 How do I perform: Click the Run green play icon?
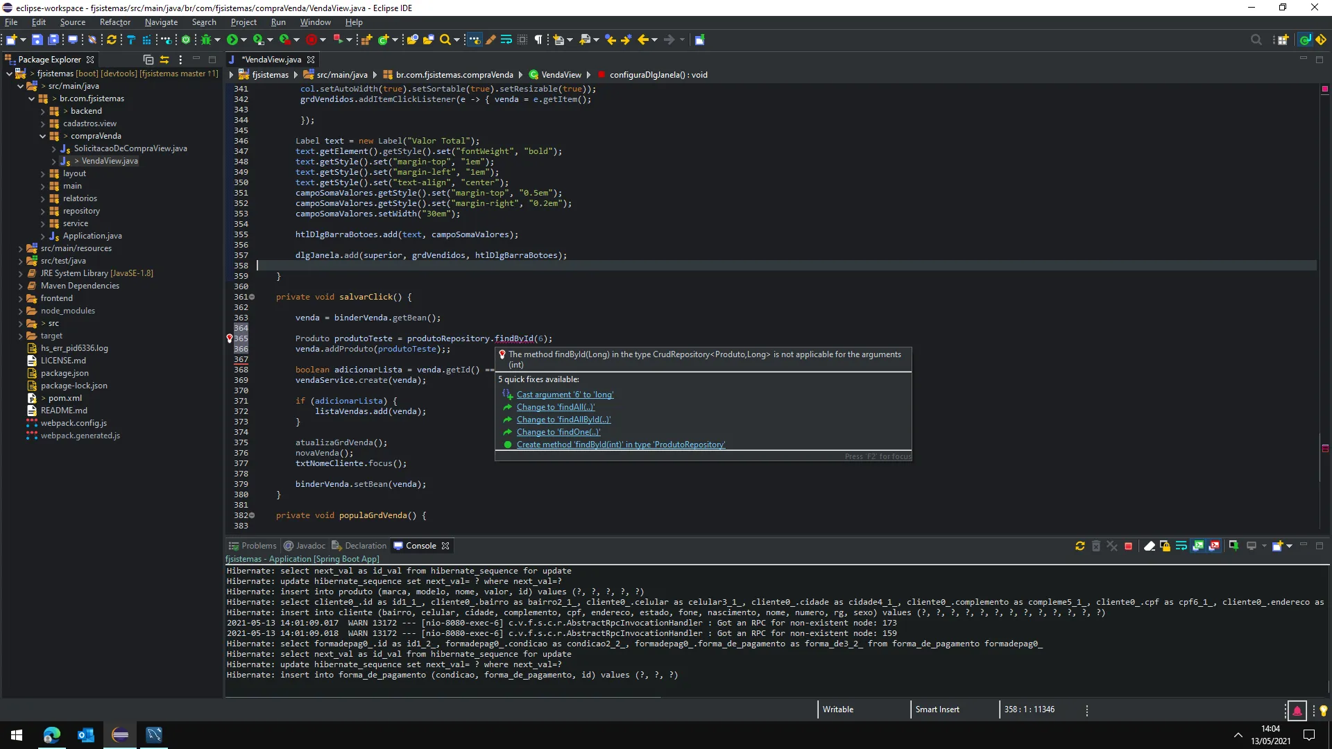(x=232, y=40)
